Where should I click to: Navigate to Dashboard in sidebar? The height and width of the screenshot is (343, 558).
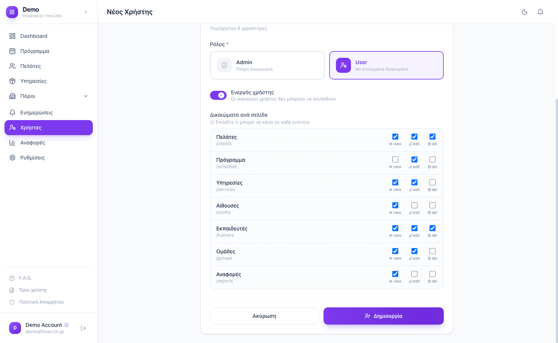click(x=48, y=36)
